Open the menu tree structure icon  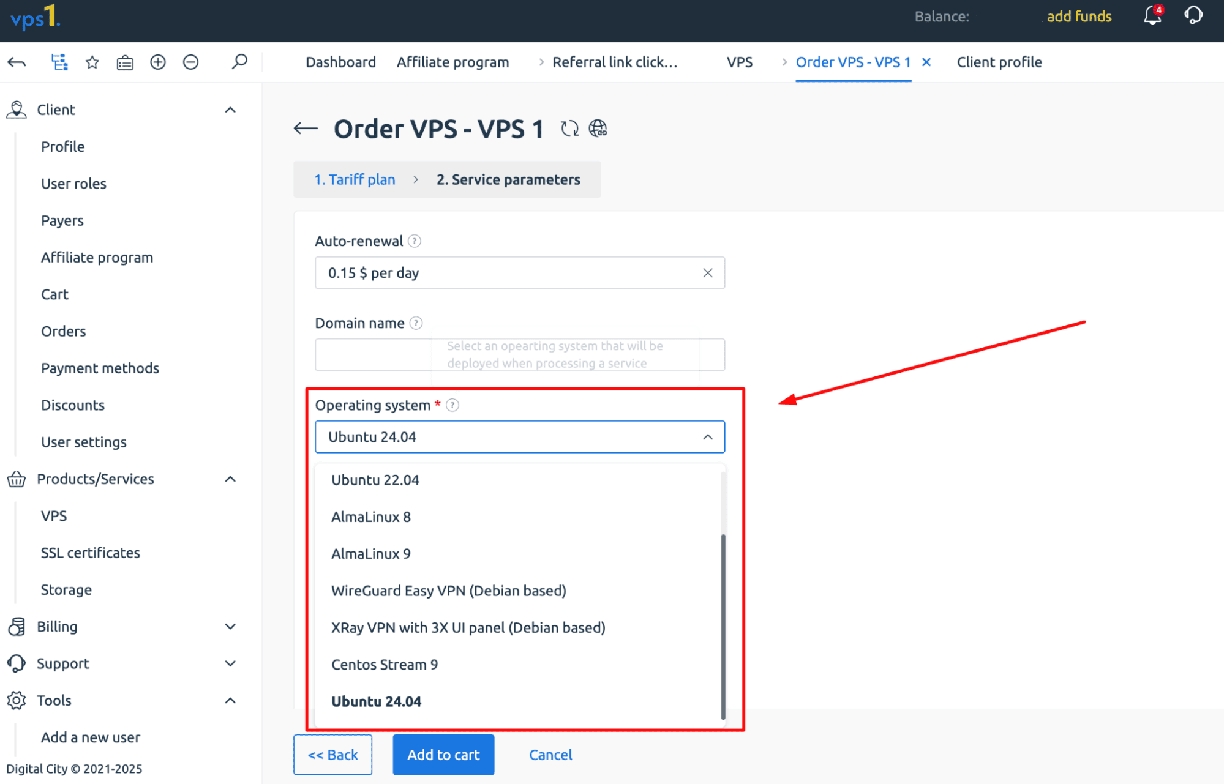59,62
